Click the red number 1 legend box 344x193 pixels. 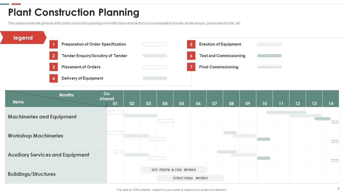point(53,44)
